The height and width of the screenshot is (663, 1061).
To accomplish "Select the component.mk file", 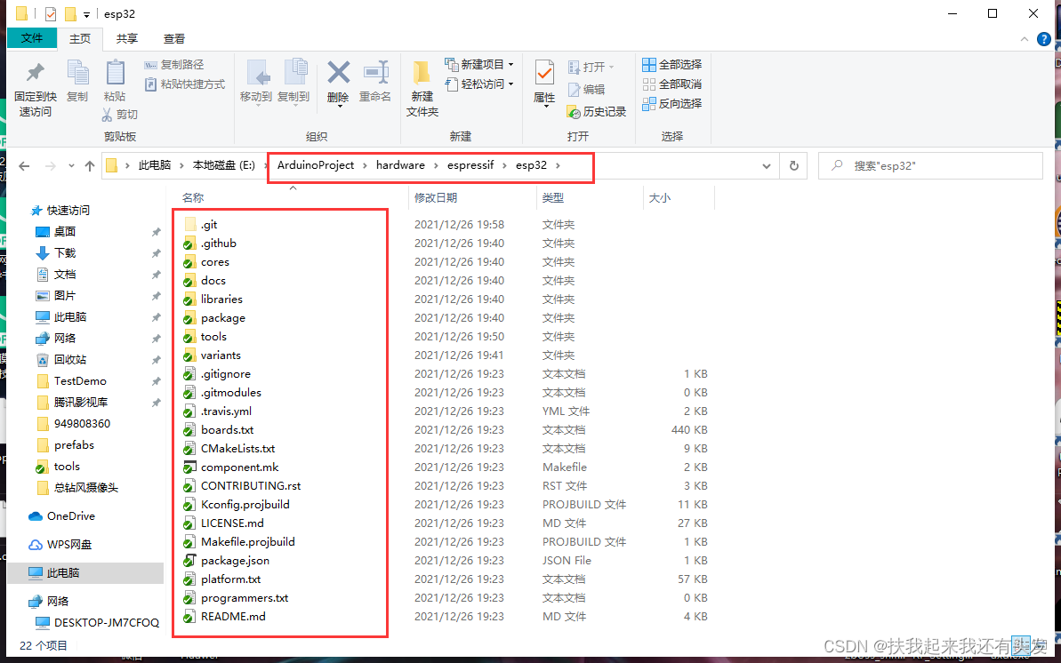I will 239,467.
